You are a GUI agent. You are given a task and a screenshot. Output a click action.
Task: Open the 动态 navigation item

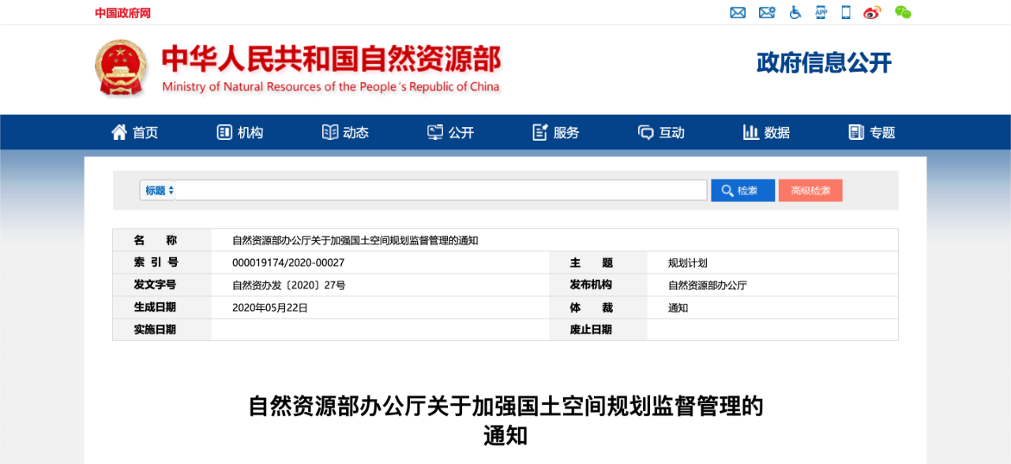click(345, 132)
